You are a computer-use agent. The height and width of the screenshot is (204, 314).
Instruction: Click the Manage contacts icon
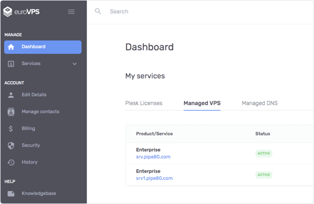pyautogui.click(x=11, y=112)
